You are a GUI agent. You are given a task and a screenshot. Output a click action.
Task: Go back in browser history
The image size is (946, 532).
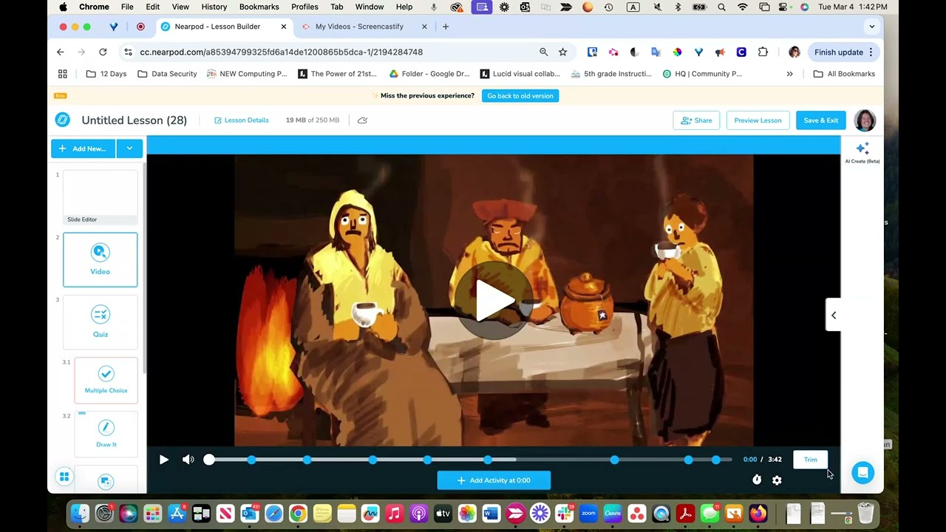(61, 52)
